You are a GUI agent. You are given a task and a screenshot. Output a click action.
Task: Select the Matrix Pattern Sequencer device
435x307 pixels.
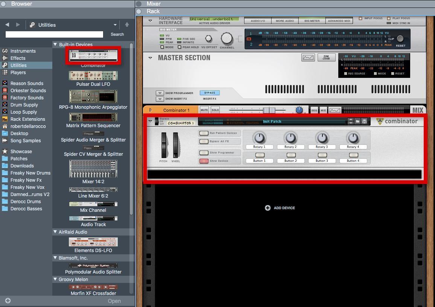click(93, 117)
